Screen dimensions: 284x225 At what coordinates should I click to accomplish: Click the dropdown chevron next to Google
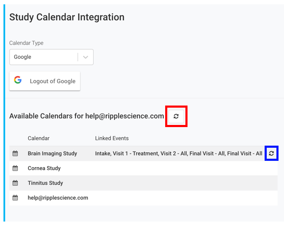86,57
